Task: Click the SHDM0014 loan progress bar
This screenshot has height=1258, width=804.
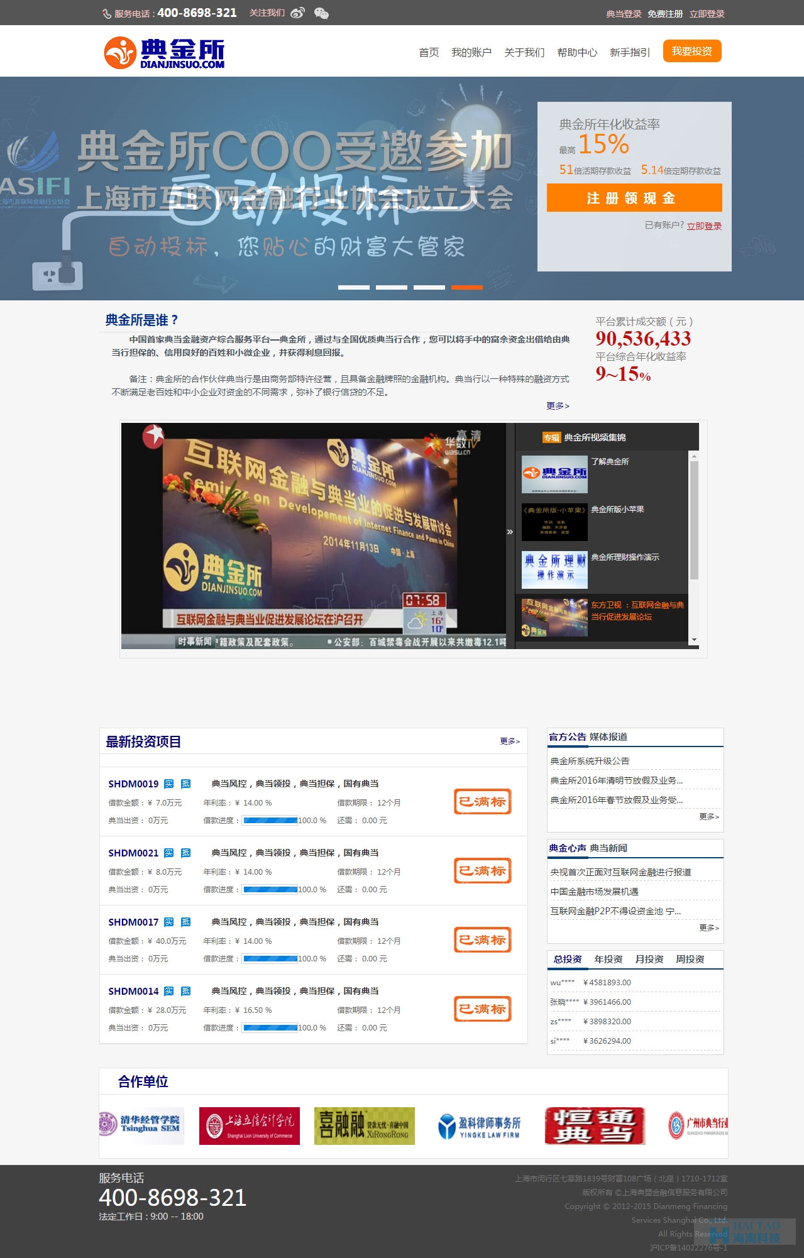Action: click(x=270, y=1027)
